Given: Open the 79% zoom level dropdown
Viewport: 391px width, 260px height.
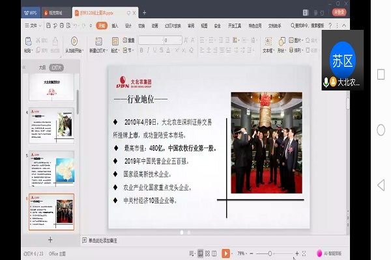Looking at the screenshot, I should click(x=242, y=253).
